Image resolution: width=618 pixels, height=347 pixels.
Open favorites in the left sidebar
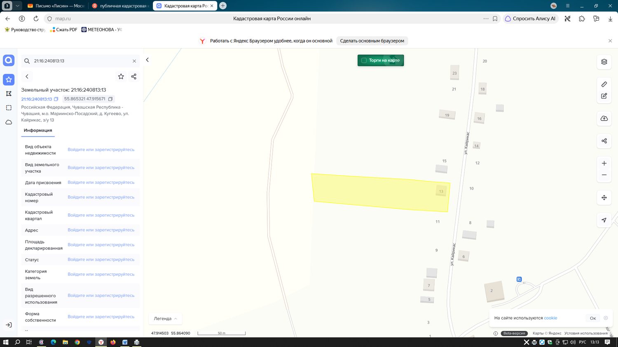(x=9, y=79)
